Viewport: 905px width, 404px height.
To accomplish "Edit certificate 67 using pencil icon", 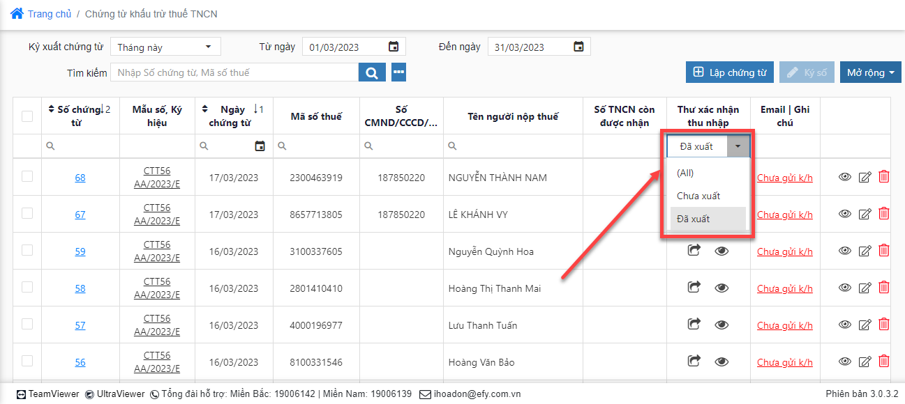I will point(865,214).
